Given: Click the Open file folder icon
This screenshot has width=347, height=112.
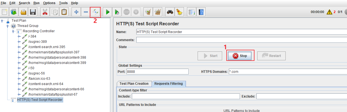Looking at the screenshot, I should click(23, 12).
